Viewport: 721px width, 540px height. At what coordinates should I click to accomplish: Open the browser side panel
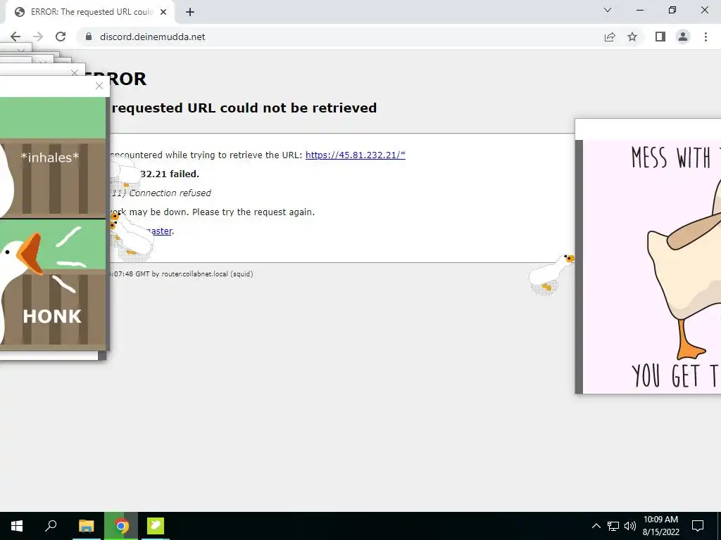(x=660, y=37)
